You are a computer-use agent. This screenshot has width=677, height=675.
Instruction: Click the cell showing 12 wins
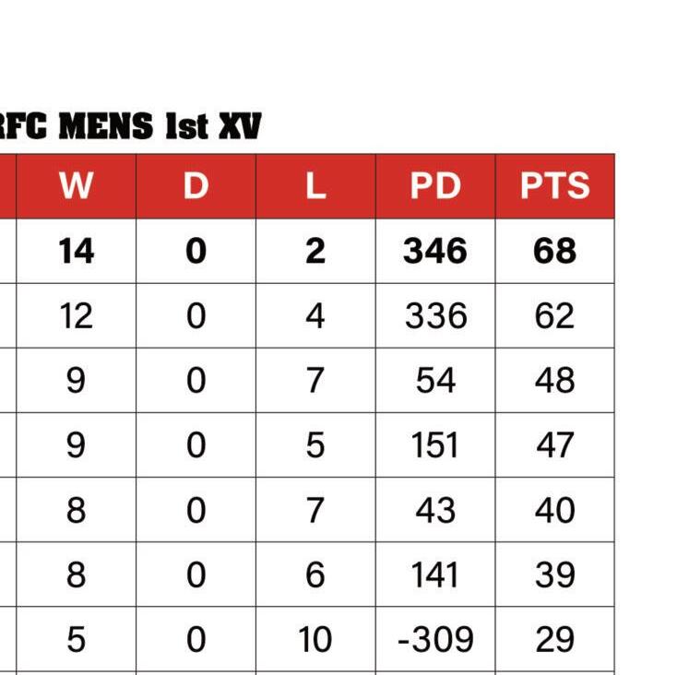point(76,316)
